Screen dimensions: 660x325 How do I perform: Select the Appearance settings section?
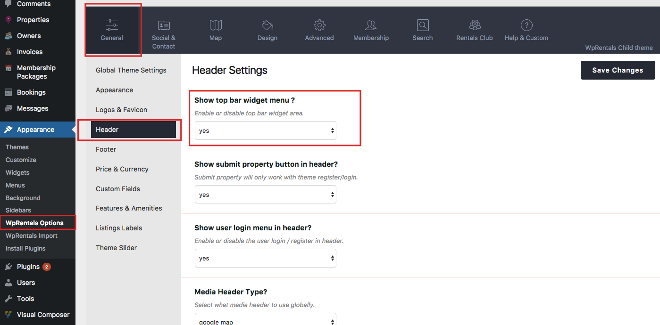click(115, 90)
